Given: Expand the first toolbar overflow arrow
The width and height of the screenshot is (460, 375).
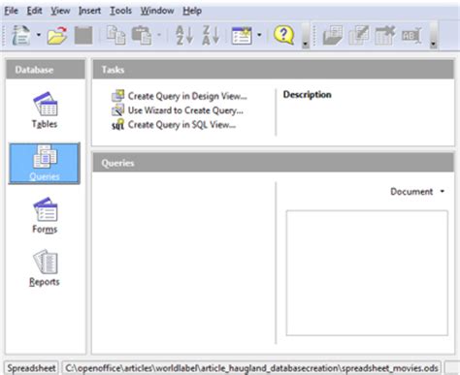Looking at the screenshot, I should coord(305,36).
